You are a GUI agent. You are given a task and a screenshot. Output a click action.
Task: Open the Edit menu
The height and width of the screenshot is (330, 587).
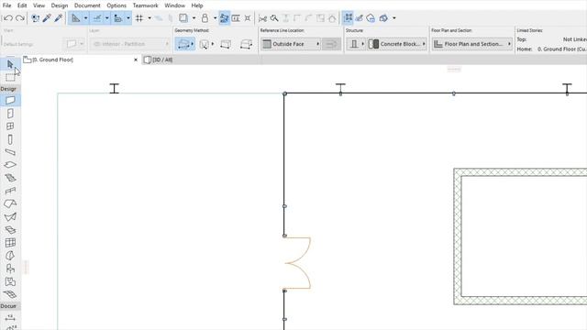pos(22,5)
